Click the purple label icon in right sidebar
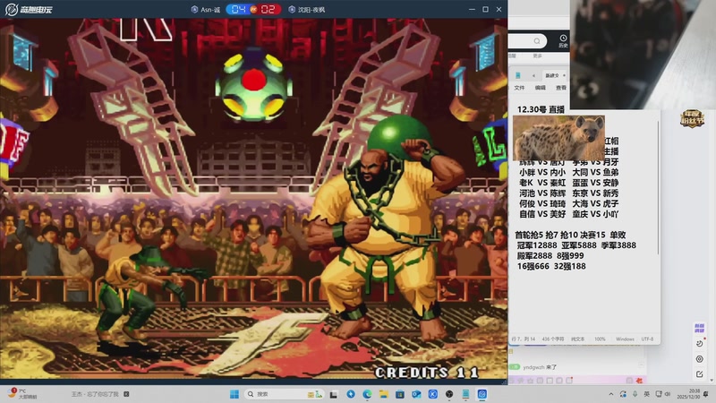The height and width of the screenshot is (403, 716). pyautogui.click(x=699, y=328)
